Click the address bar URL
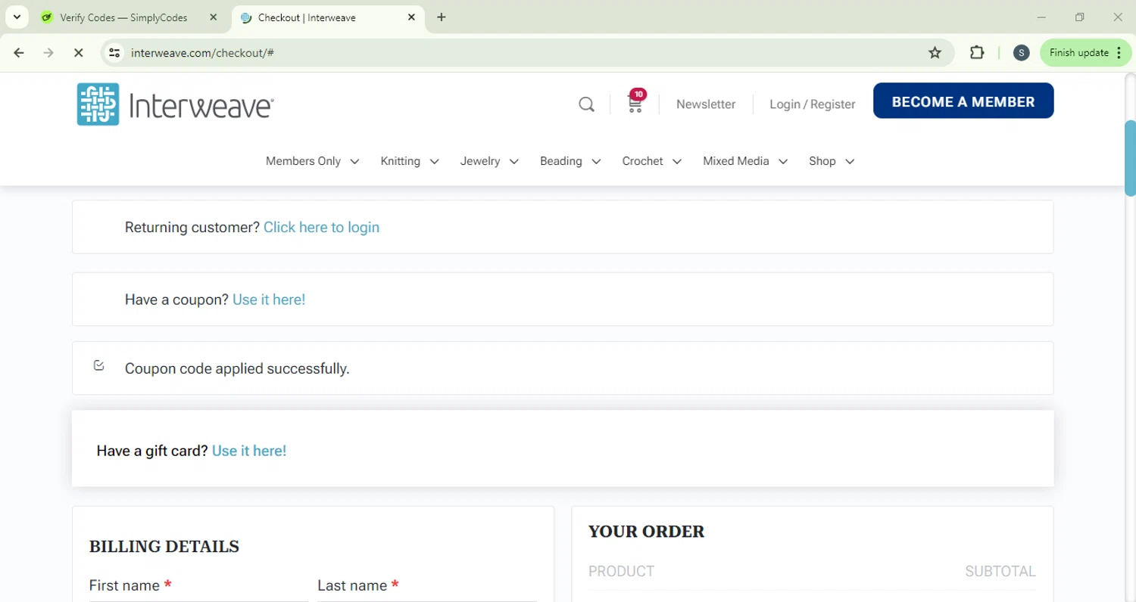Viewport: 1136px width, 602px height. tap(202, 53)
